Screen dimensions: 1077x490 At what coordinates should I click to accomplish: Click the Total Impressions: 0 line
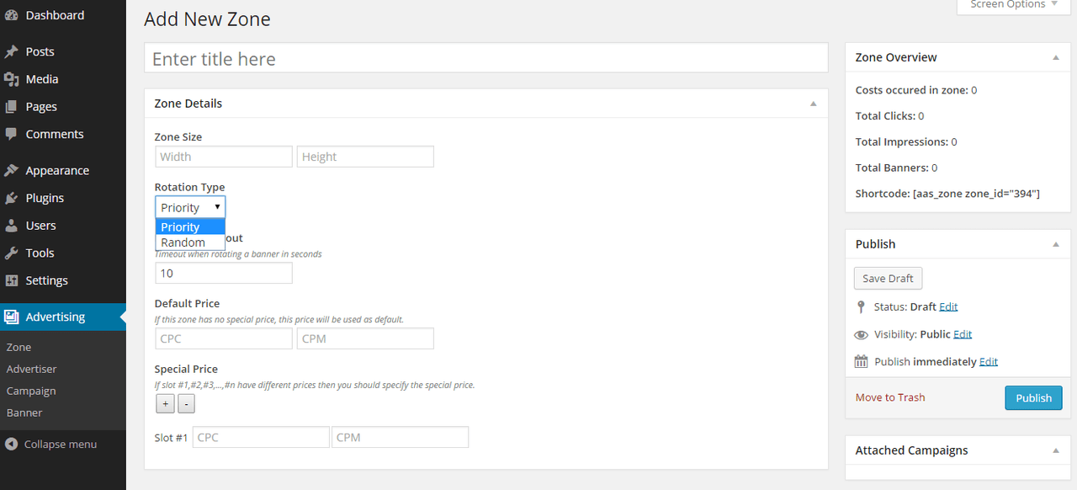pos(906,142)
